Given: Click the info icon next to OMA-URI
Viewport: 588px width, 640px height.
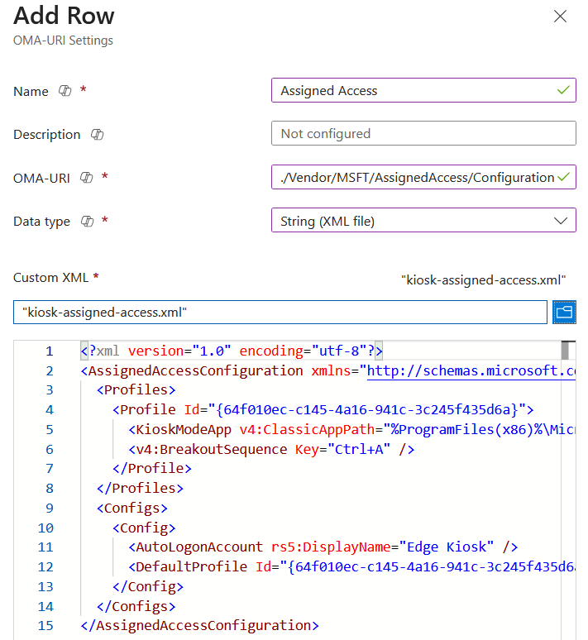Looking at the screenshot, I should 86,178.
